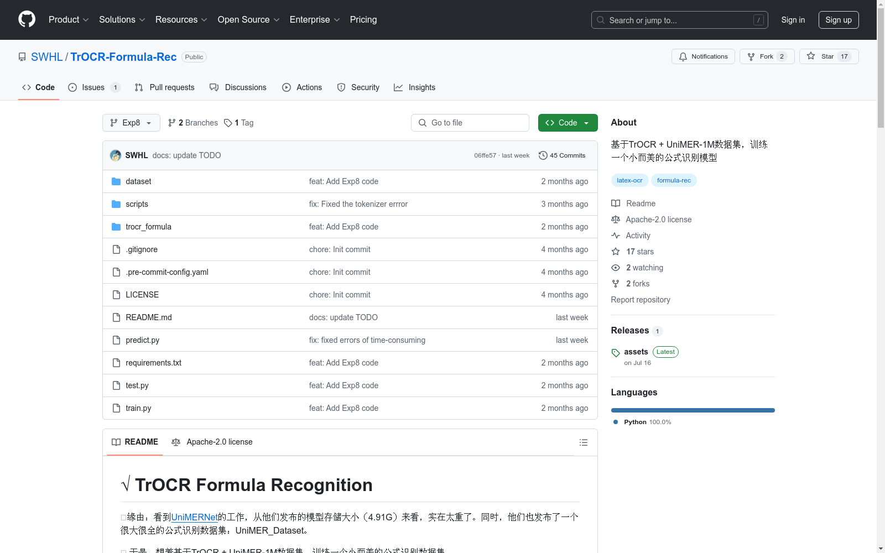Switch to the Security tab
Screen dimensions: 885x553
tap(358, 87)
